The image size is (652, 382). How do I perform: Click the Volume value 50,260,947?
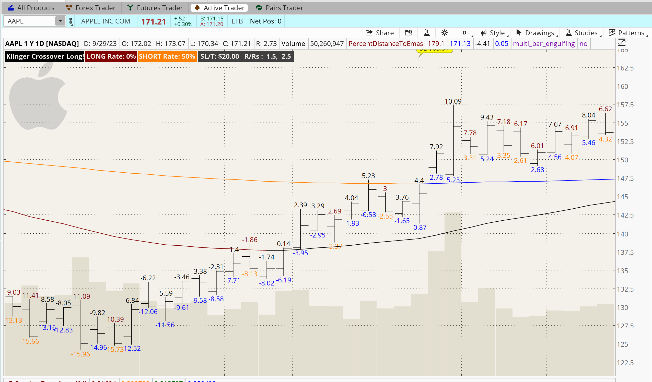coord(327,43)
